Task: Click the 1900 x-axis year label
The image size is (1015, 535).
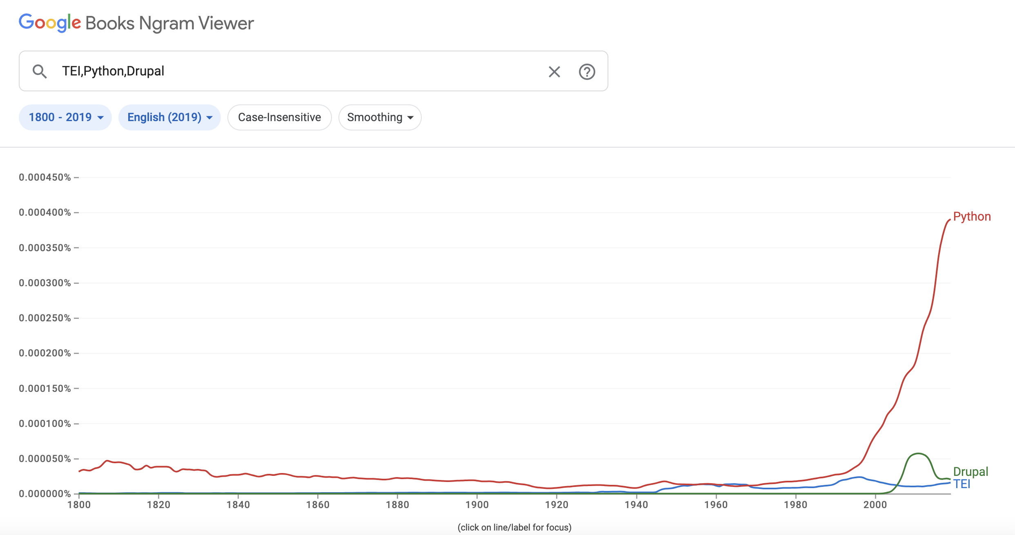Action: 477,505
